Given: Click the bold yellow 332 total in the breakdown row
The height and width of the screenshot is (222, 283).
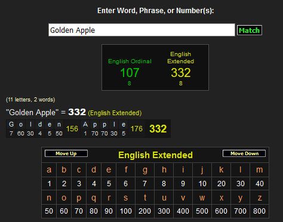Looking at the screenshot, I should (158, 129).
